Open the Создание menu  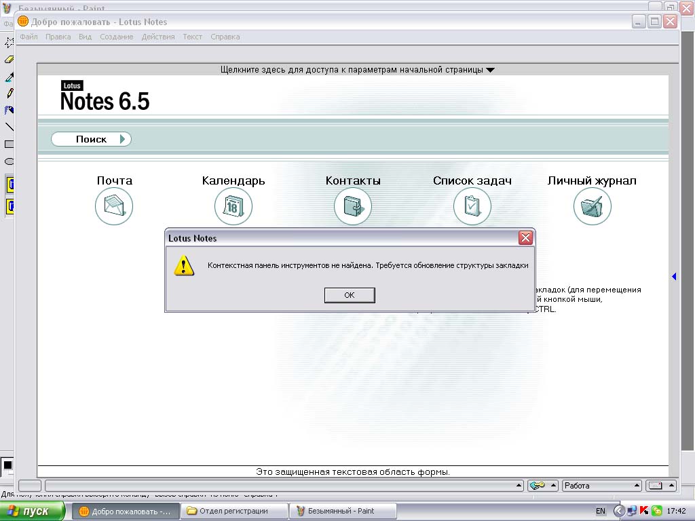click(116, 37)
